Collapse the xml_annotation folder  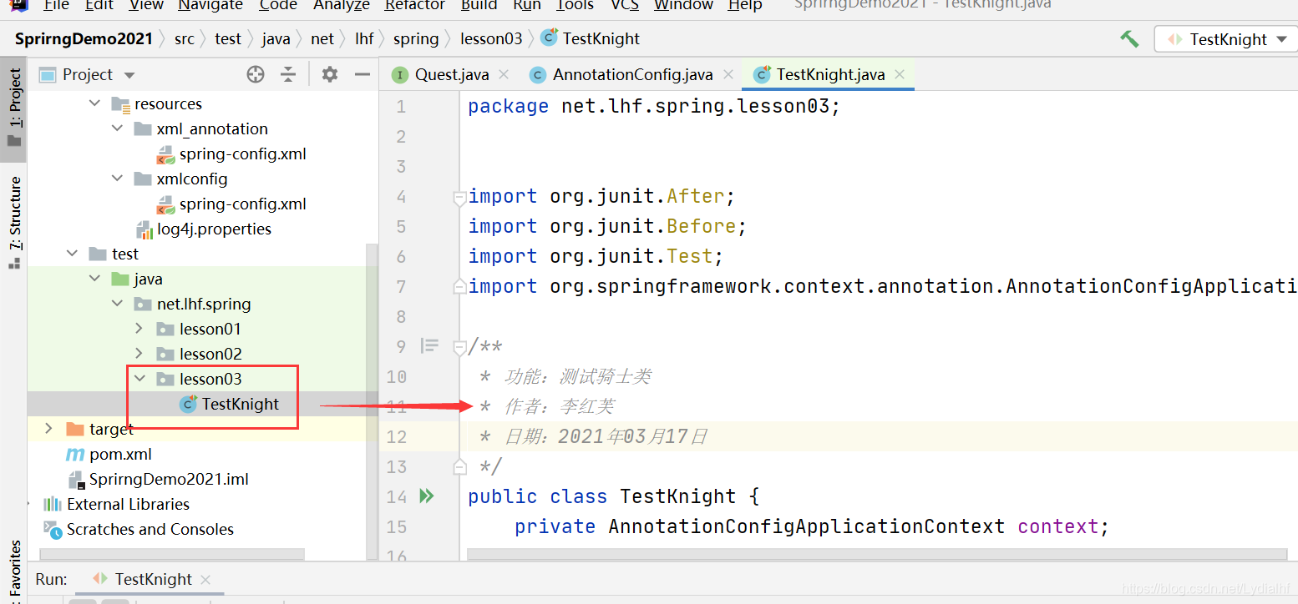(x=118, y=129)
